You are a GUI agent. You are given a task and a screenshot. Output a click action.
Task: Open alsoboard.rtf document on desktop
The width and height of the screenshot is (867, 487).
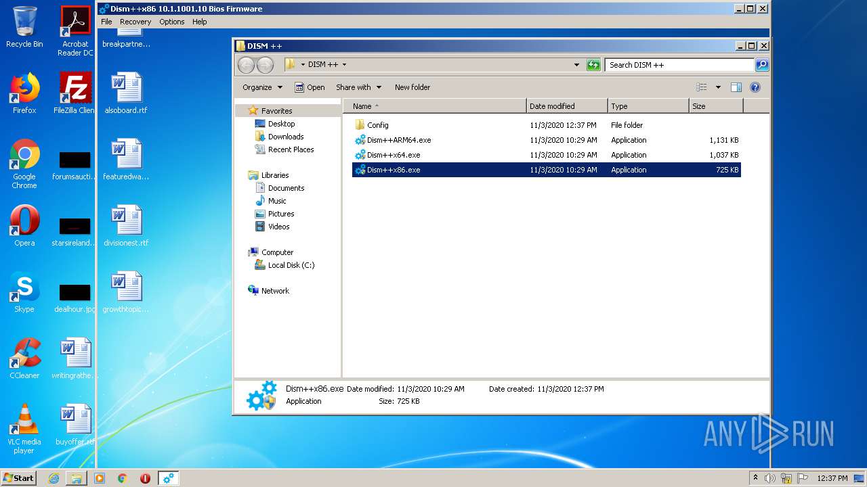pyautogui.click(x=126, y=93)
